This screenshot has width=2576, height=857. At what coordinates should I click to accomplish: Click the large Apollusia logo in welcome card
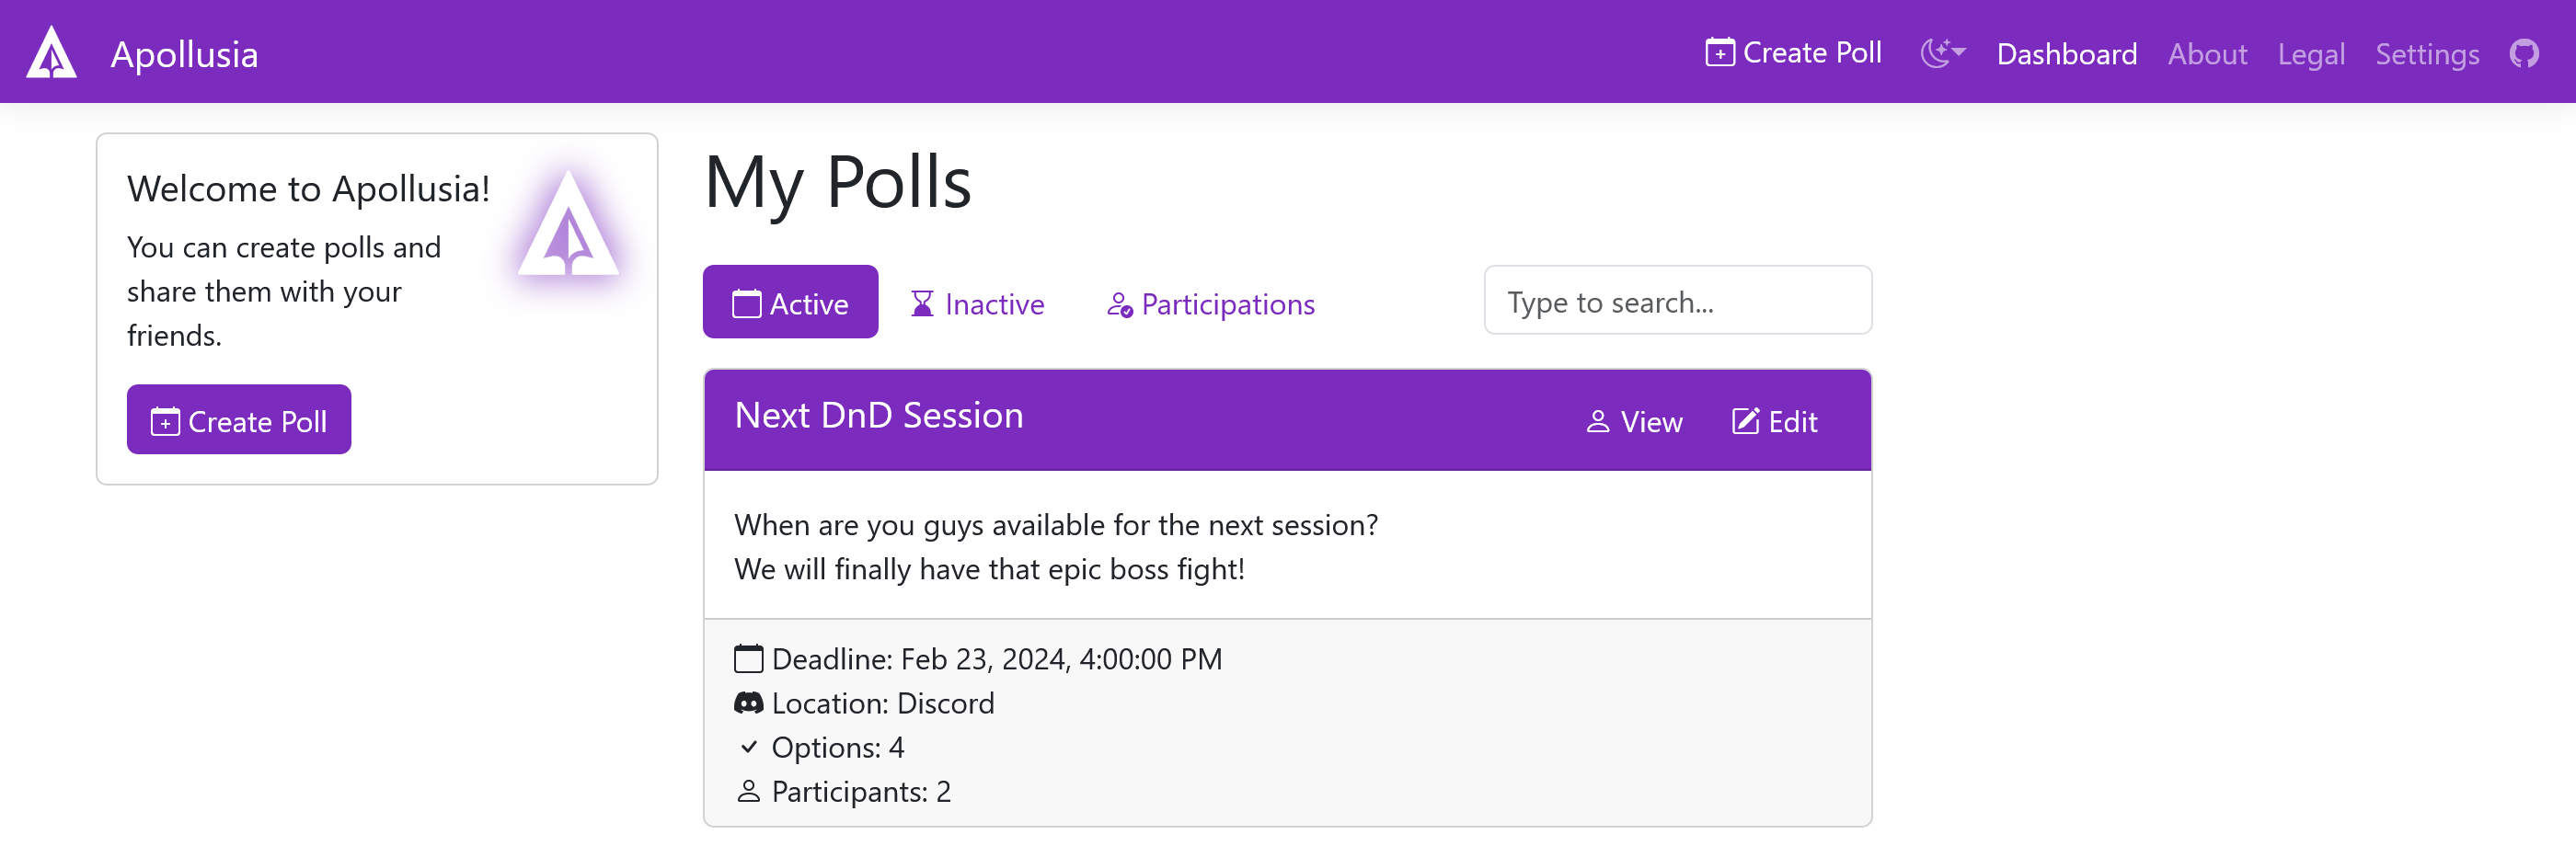click(x=568, y=224)
